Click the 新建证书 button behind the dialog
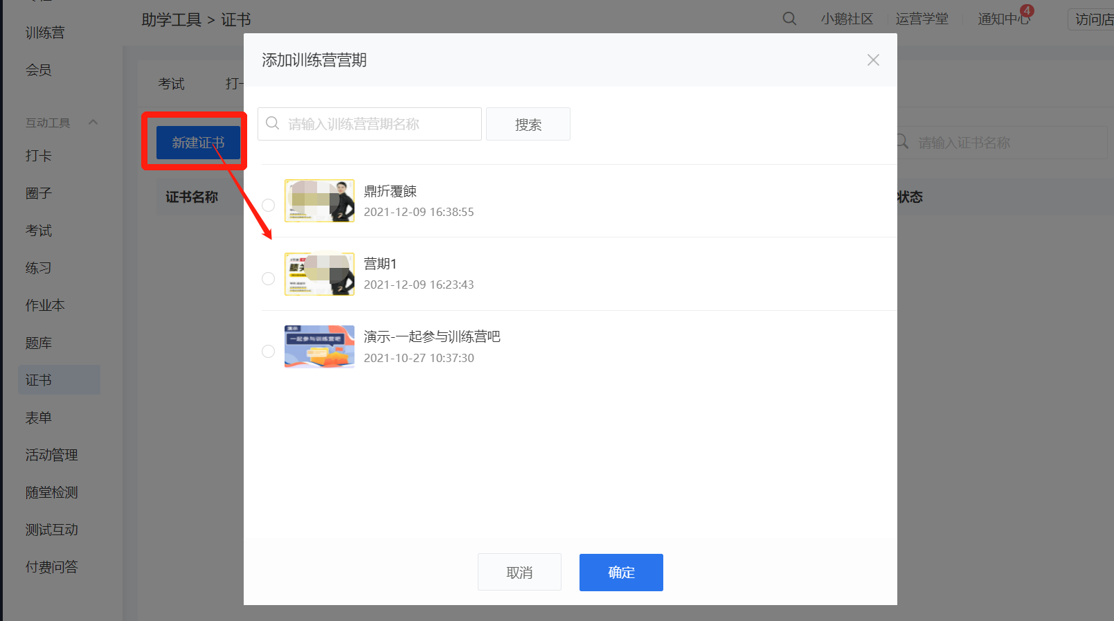 198,143
